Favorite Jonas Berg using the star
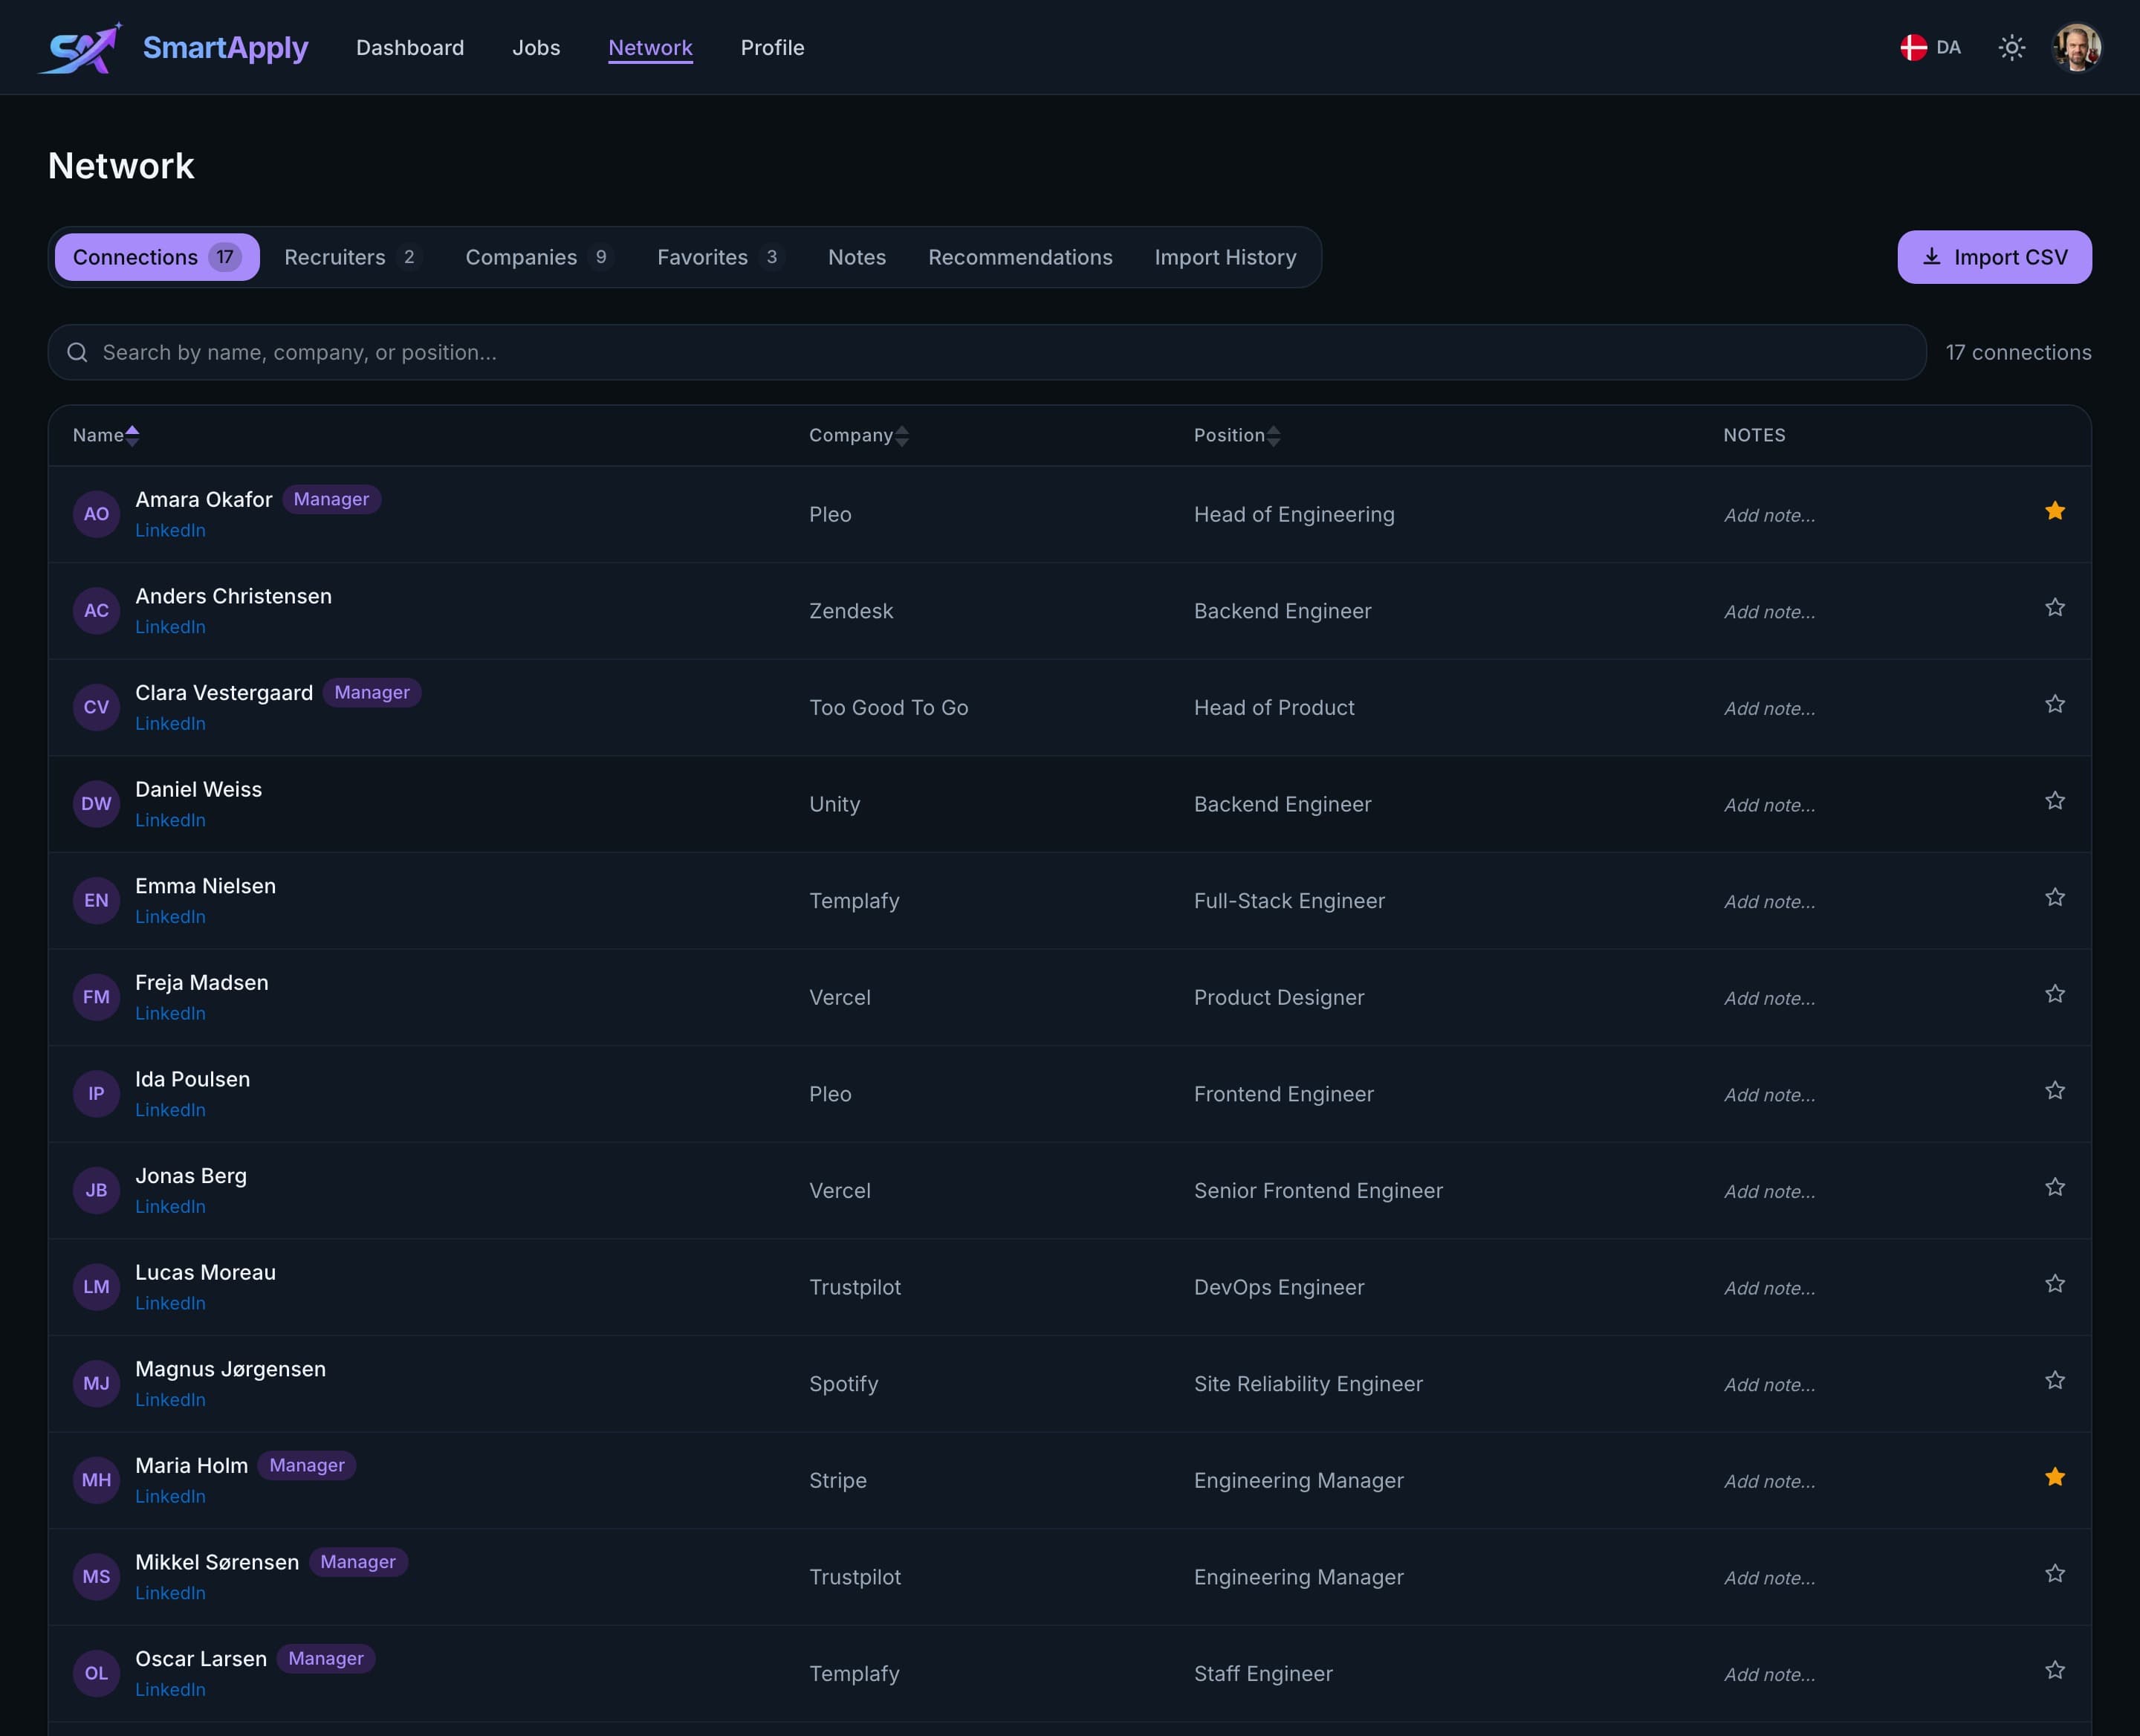2140x1736 pixels. 2055,1187
